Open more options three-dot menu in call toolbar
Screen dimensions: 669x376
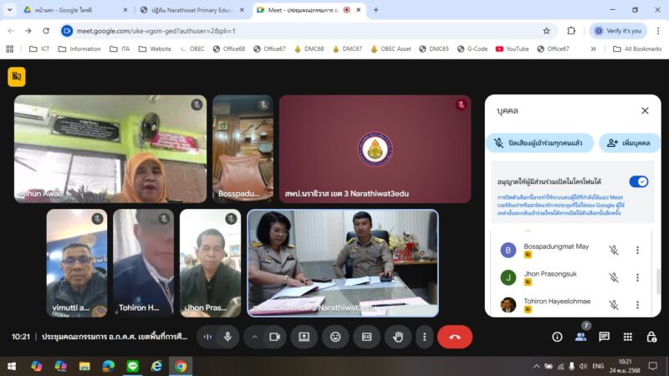pyautogui.click(x=425, y=337)
